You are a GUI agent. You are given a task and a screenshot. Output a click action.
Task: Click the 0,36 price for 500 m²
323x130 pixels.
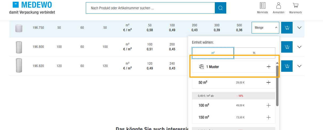(x=239, y=30)
